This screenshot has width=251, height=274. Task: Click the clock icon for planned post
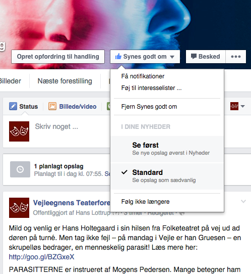(20, 169)
